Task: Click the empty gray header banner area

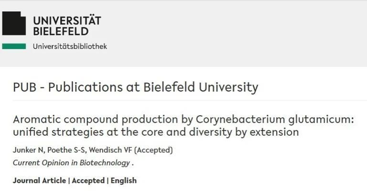Action: click(239, 33)
